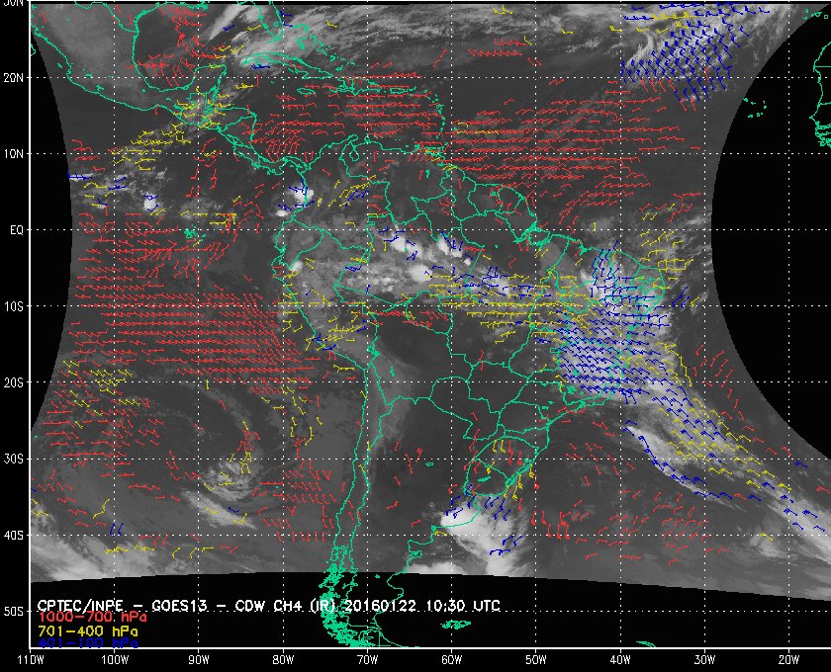831x672 pixels.
Task: Click the 70W longitude label
Action: coord(367,658)
